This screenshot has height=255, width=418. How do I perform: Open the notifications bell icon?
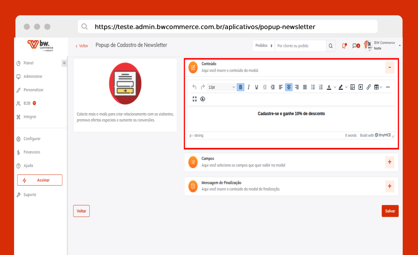344,46
